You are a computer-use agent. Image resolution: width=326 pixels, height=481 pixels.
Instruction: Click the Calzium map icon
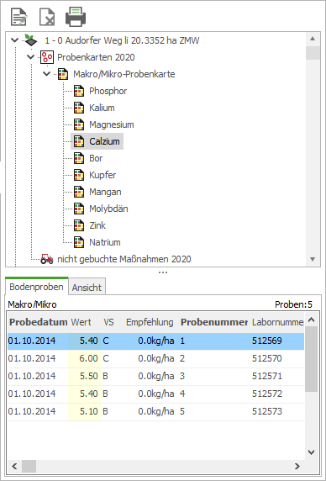[79, 141]
